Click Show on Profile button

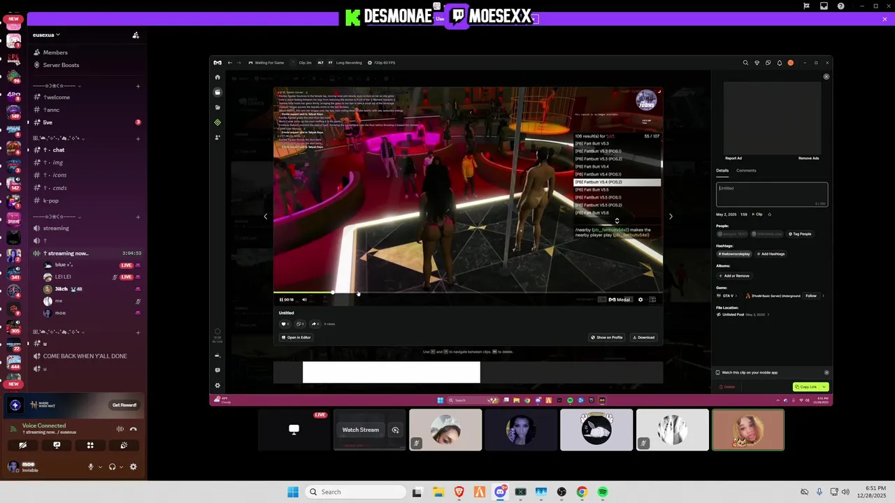[607, 337]
